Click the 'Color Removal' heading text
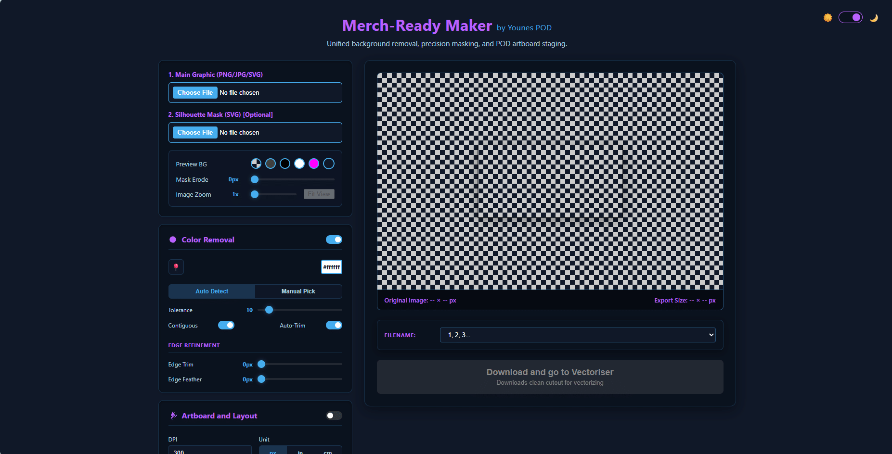The height and width of the screenshot is (454, 892). (208, 240)
